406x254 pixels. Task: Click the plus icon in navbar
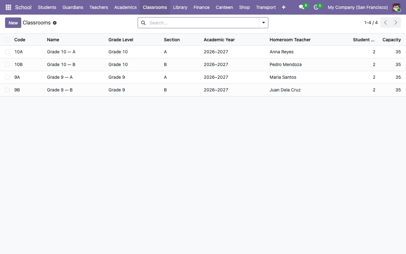[x=284, y=7]
